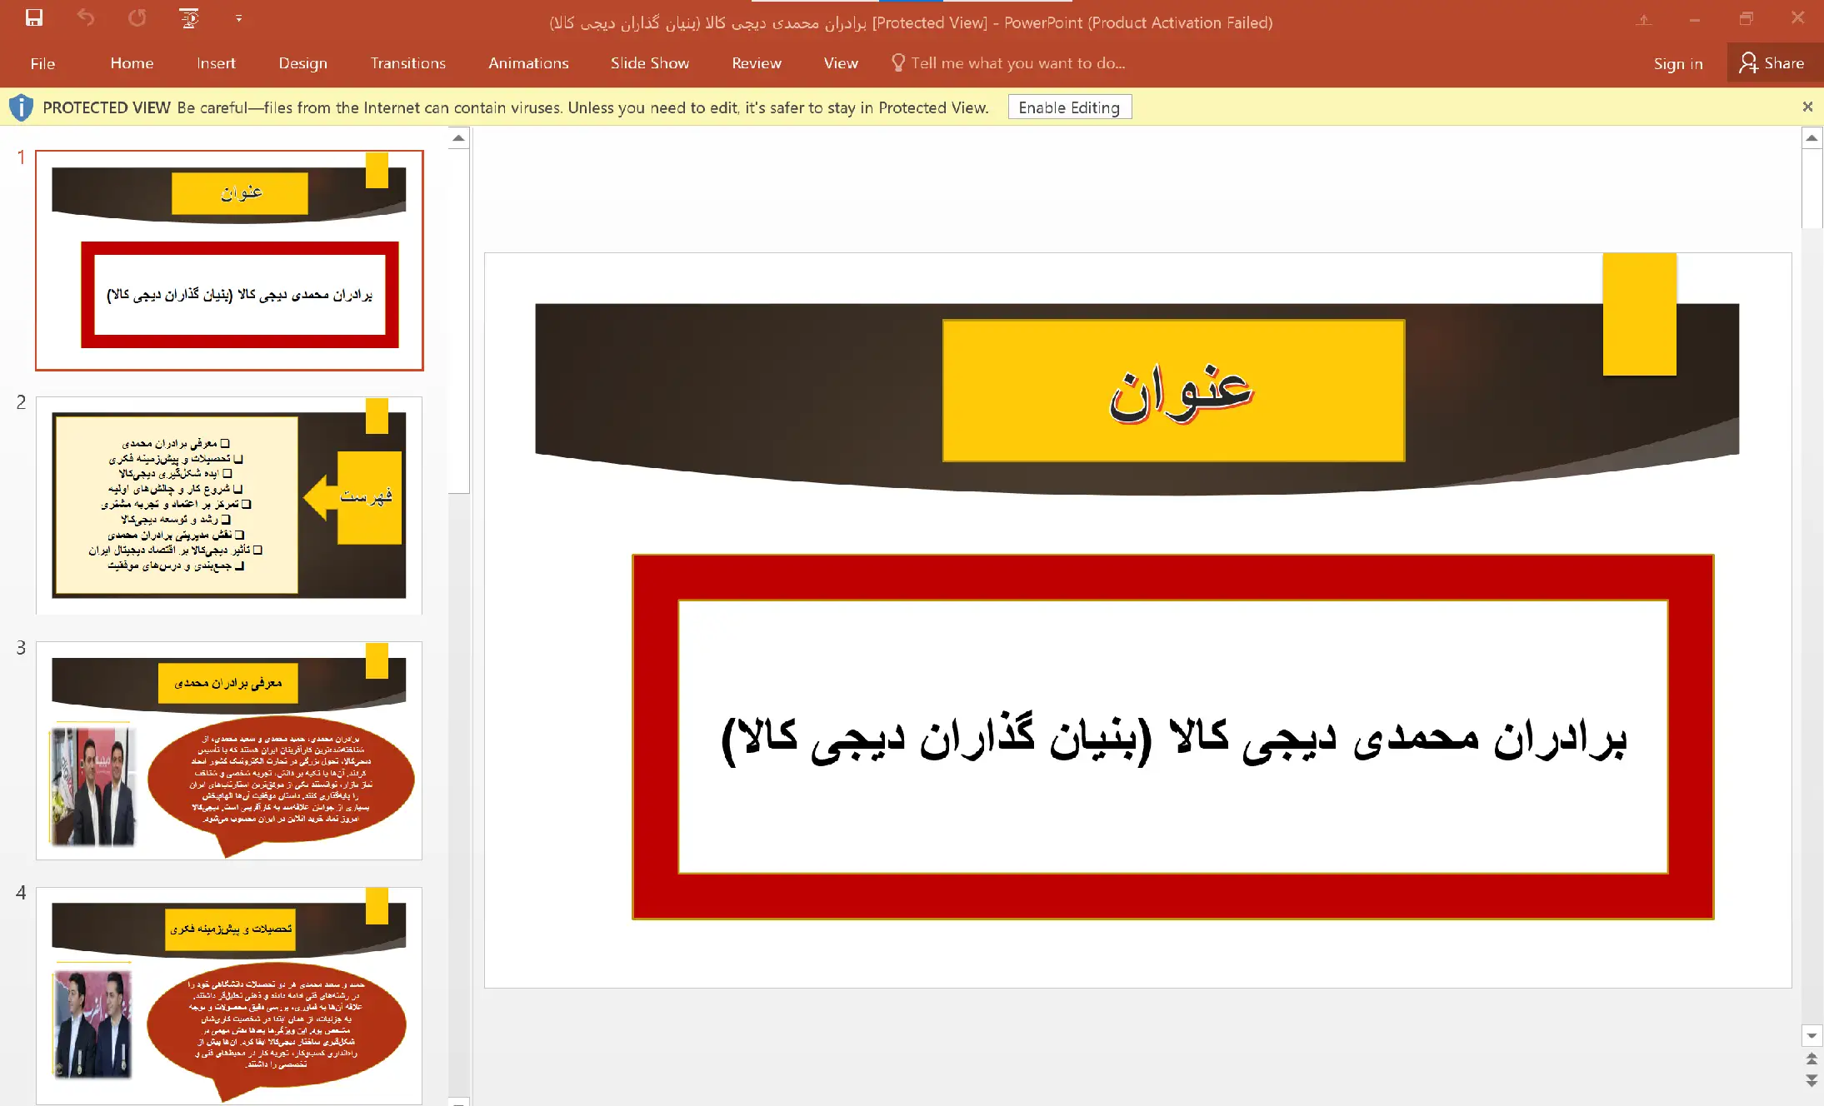This screenshot has height=1106, width=1824.
Task: Click the Redo icon in the quick access toolbar
Action: [137, 17]
